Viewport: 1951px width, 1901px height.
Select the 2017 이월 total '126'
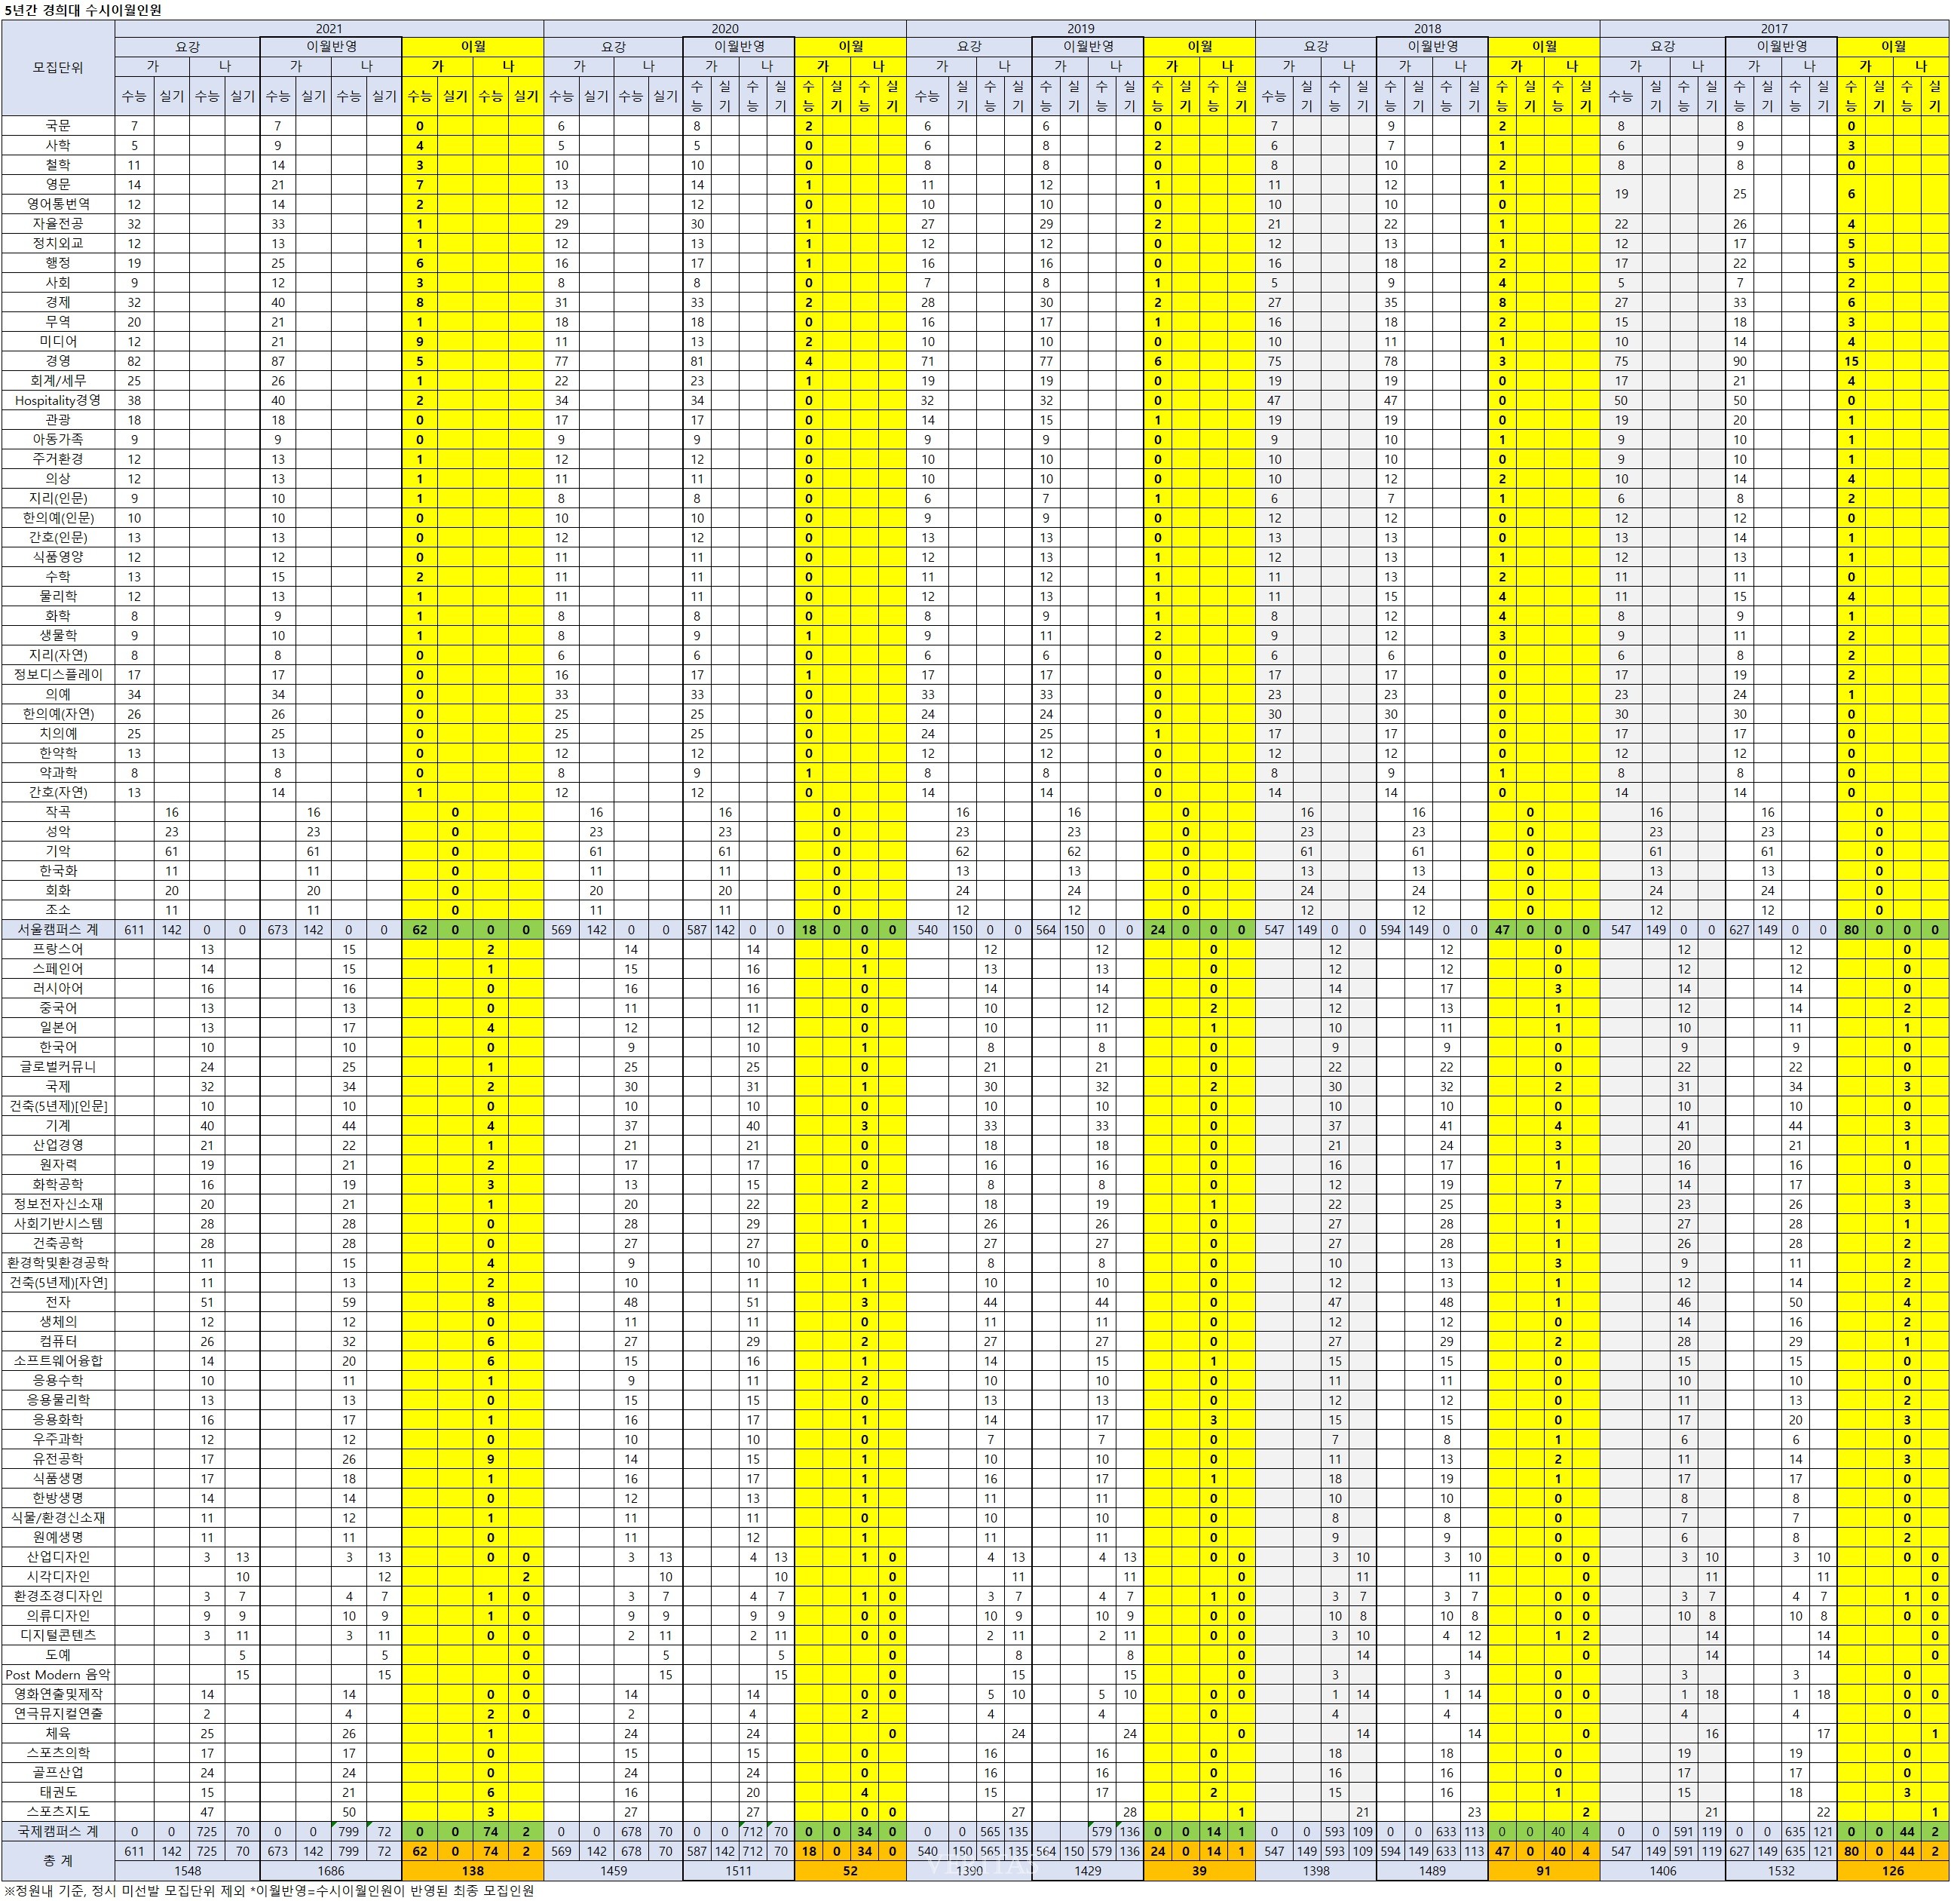[1893, 1871]
